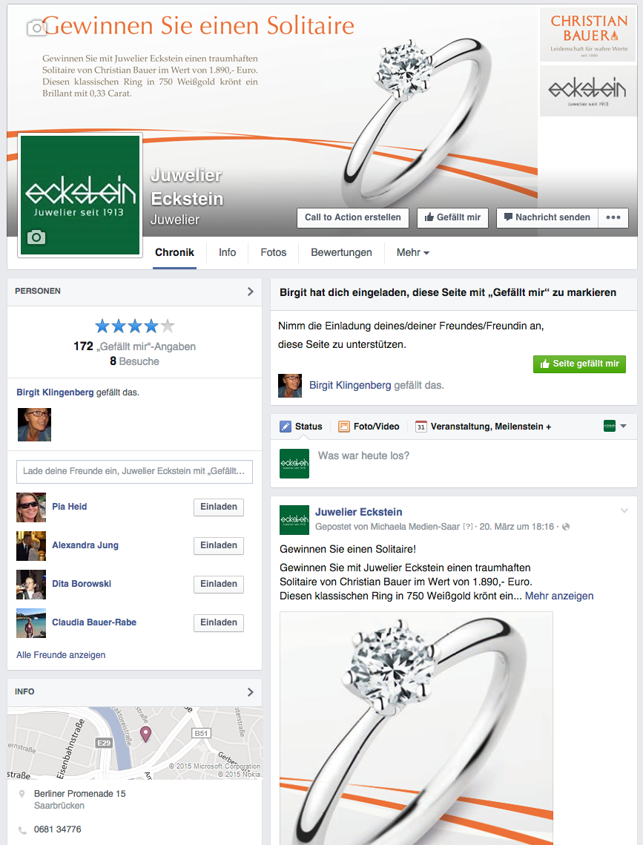Click the calendar Veranstaltung, Meilenstein icon
The image size is (643, 845).
click(421, 427)
